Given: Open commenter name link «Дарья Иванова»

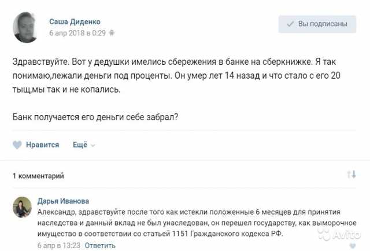Looking at the screenshot, I should [x=63, y=201].
